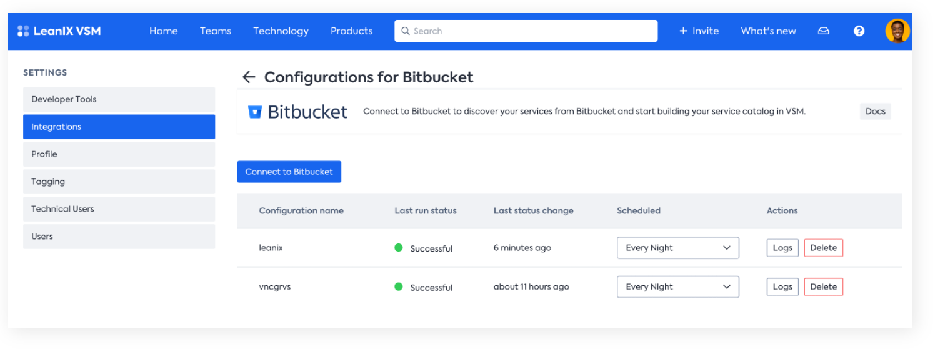935x352 pixels.
Task: Open the Bitbucket Docs
Action: point(876,111)
